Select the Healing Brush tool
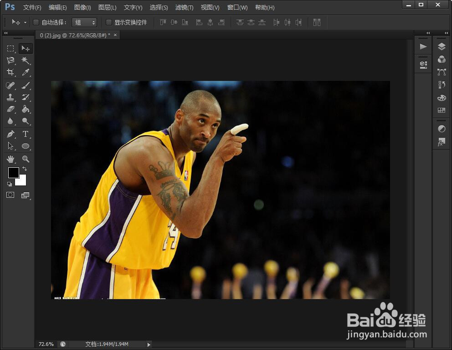Image resolution: width=452 pixels, height=350 pixels. click(x=10, y=85)
